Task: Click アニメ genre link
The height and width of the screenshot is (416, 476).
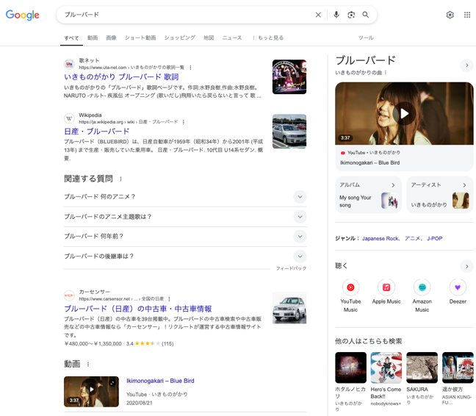Action: [x=412, y=239]
